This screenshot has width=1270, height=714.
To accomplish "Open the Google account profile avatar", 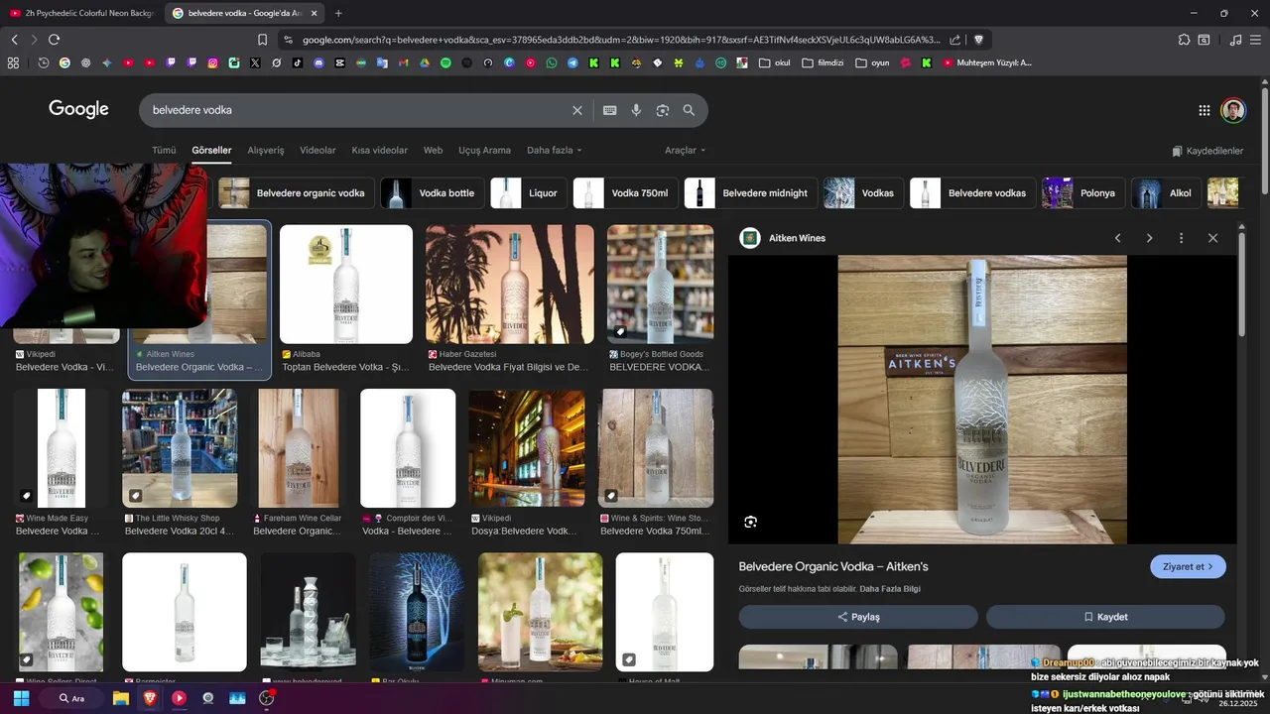I will 1233,110.
